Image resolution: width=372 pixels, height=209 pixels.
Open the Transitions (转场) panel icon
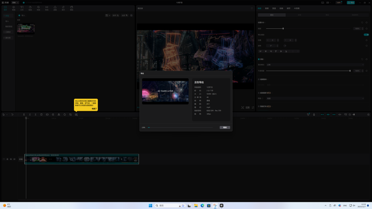[47, 8]
